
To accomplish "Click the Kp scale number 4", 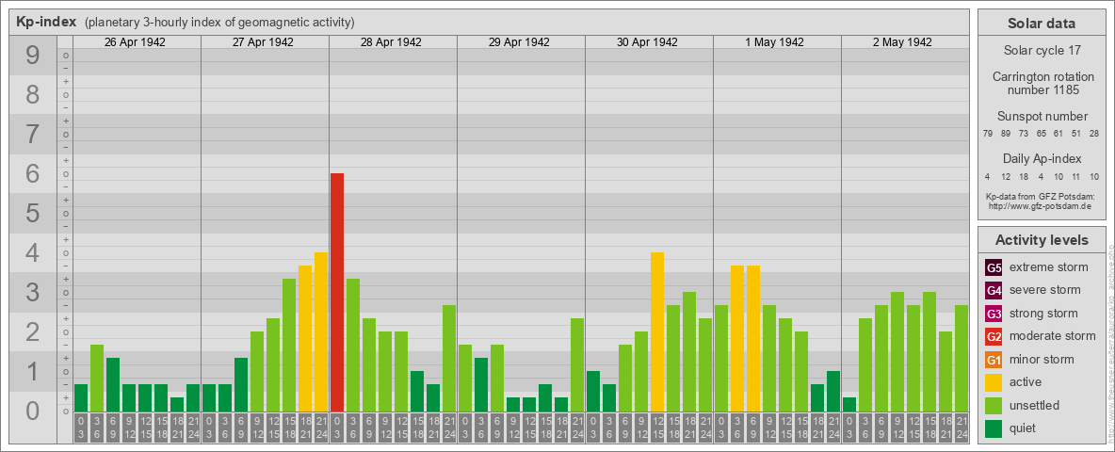I will pyautogui.click(x=33, y=252).
